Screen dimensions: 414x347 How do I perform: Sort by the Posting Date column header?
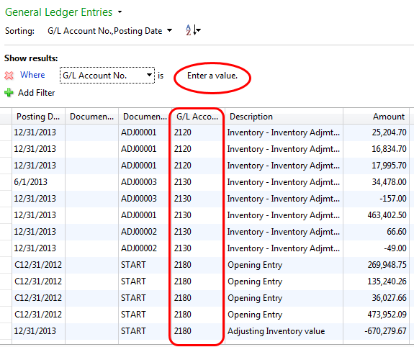tap(39, 116)
